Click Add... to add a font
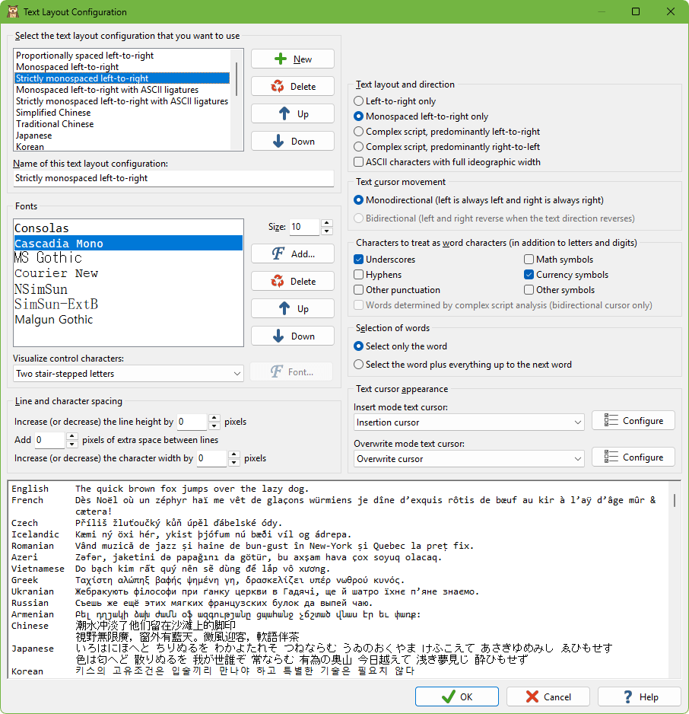Screen dimensions: 689x714 tap(293, 253)
